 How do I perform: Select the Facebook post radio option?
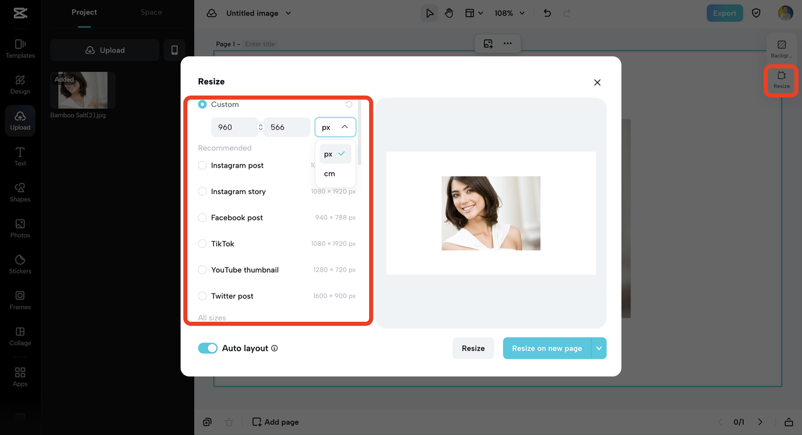point(202,218)
